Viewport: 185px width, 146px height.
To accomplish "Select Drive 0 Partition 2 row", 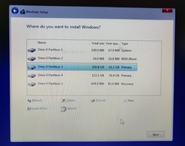I will tap(82, 59).
